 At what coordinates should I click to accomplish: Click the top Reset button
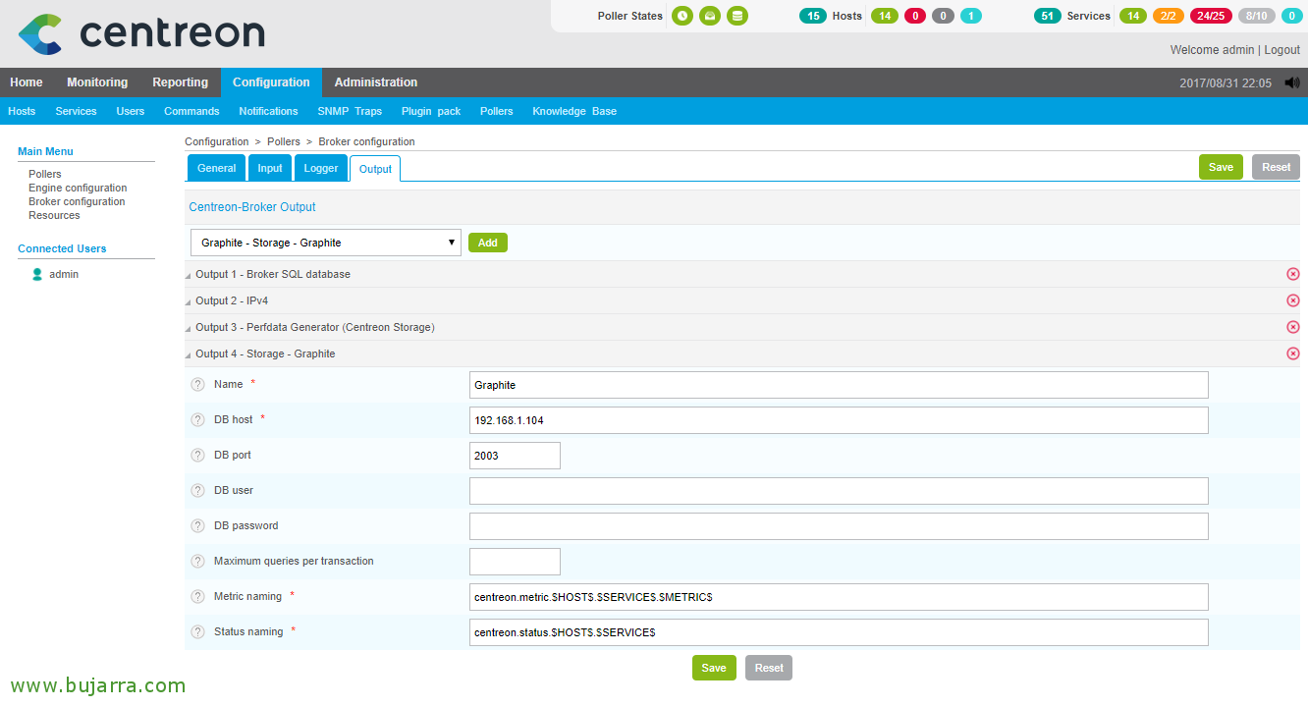(x=1276, y=167)
